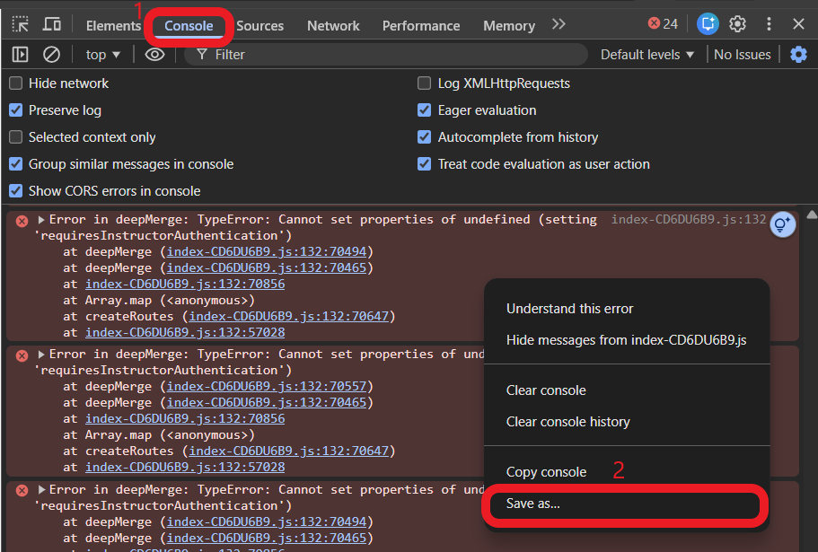Open the Network tab

333,25
